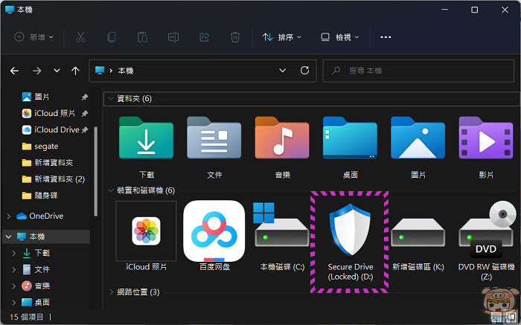Screen dimensions: 521x325
Task: Expand 下載 in the sidebar tree
Action: pos(14,254)
